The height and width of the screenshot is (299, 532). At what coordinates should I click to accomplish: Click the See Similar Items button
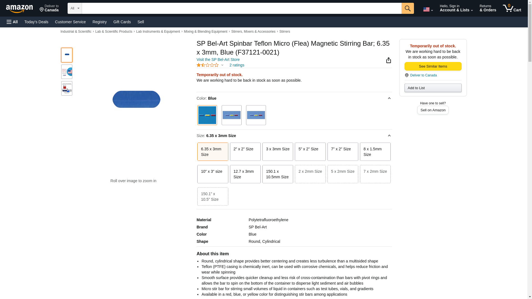(x=433, y=66)
